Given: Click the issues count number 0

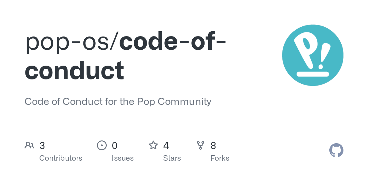Looking at the screenshot, I should 115,145.
